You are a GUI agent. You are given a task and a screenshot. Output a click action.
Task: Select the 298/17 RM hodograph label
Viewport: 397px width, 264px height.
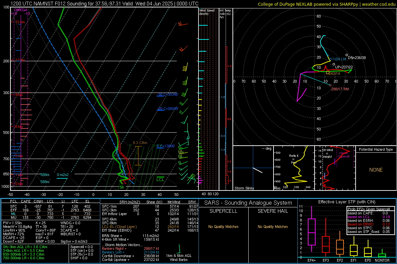[340, 89]
